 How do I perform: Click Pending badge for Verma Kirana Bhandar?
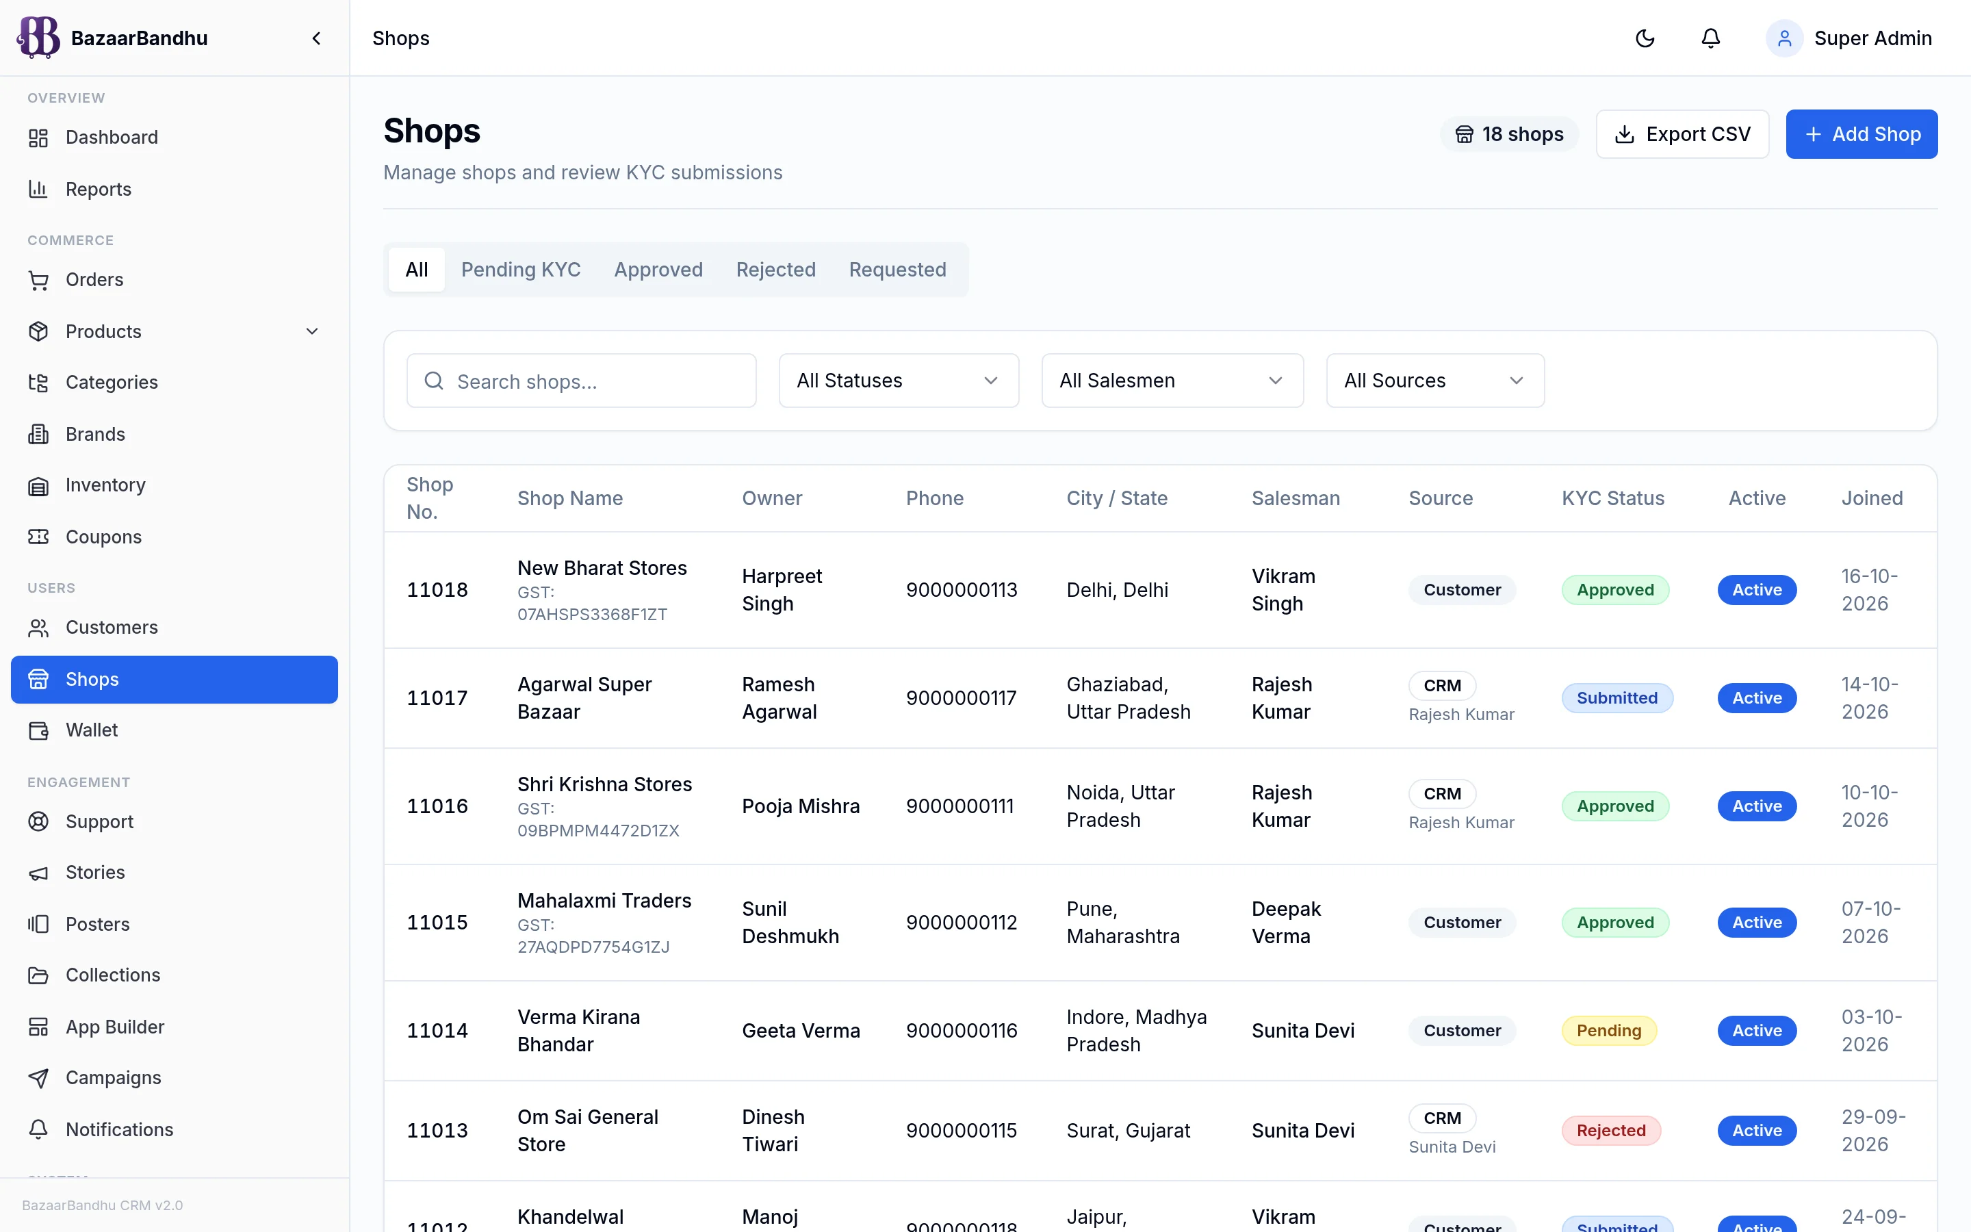point(1608,1031)
